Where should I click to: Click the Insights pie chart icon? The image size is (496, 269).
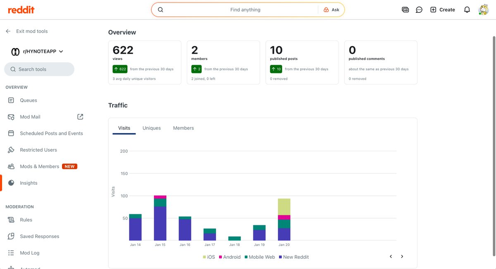11,183
